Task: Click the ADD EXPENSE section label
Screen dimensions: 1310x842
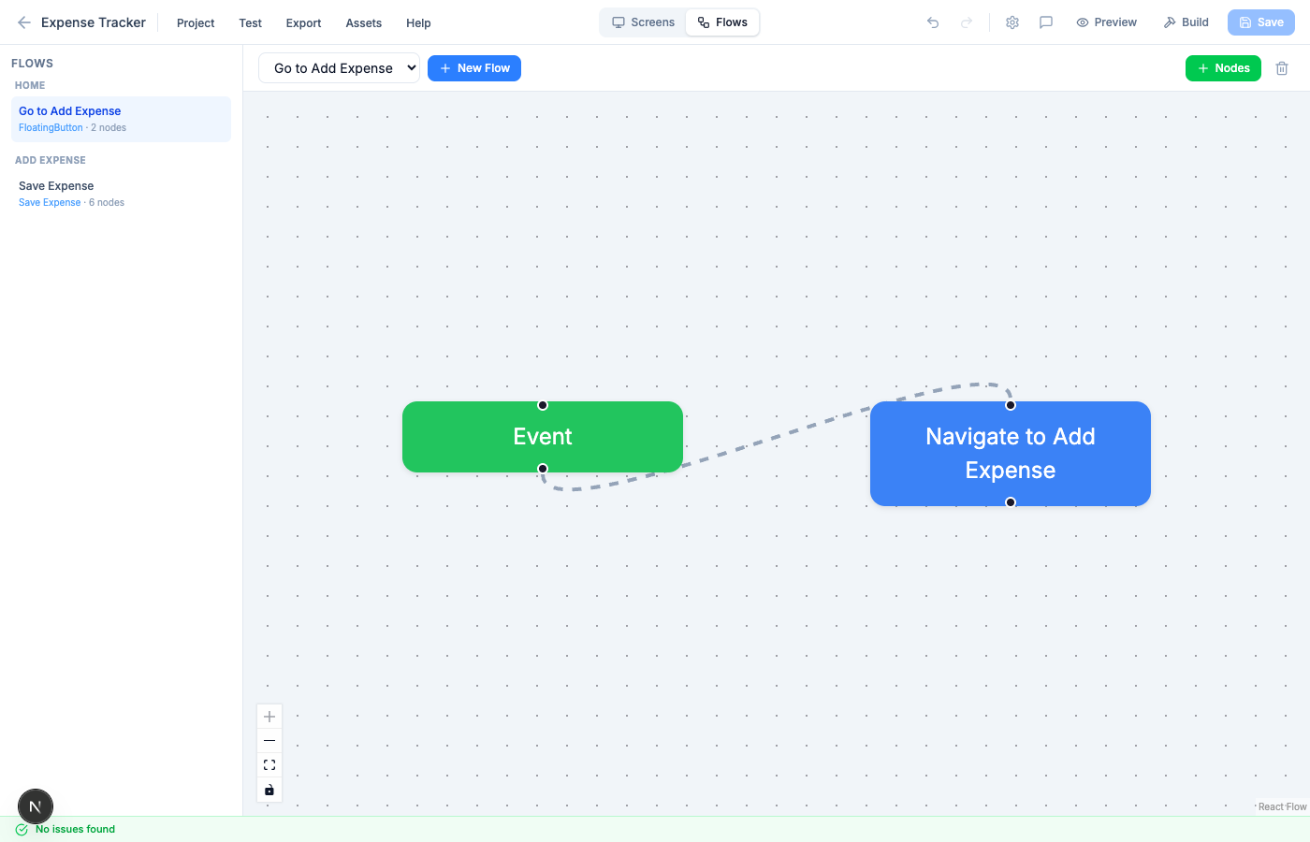Action: point(51,160)
